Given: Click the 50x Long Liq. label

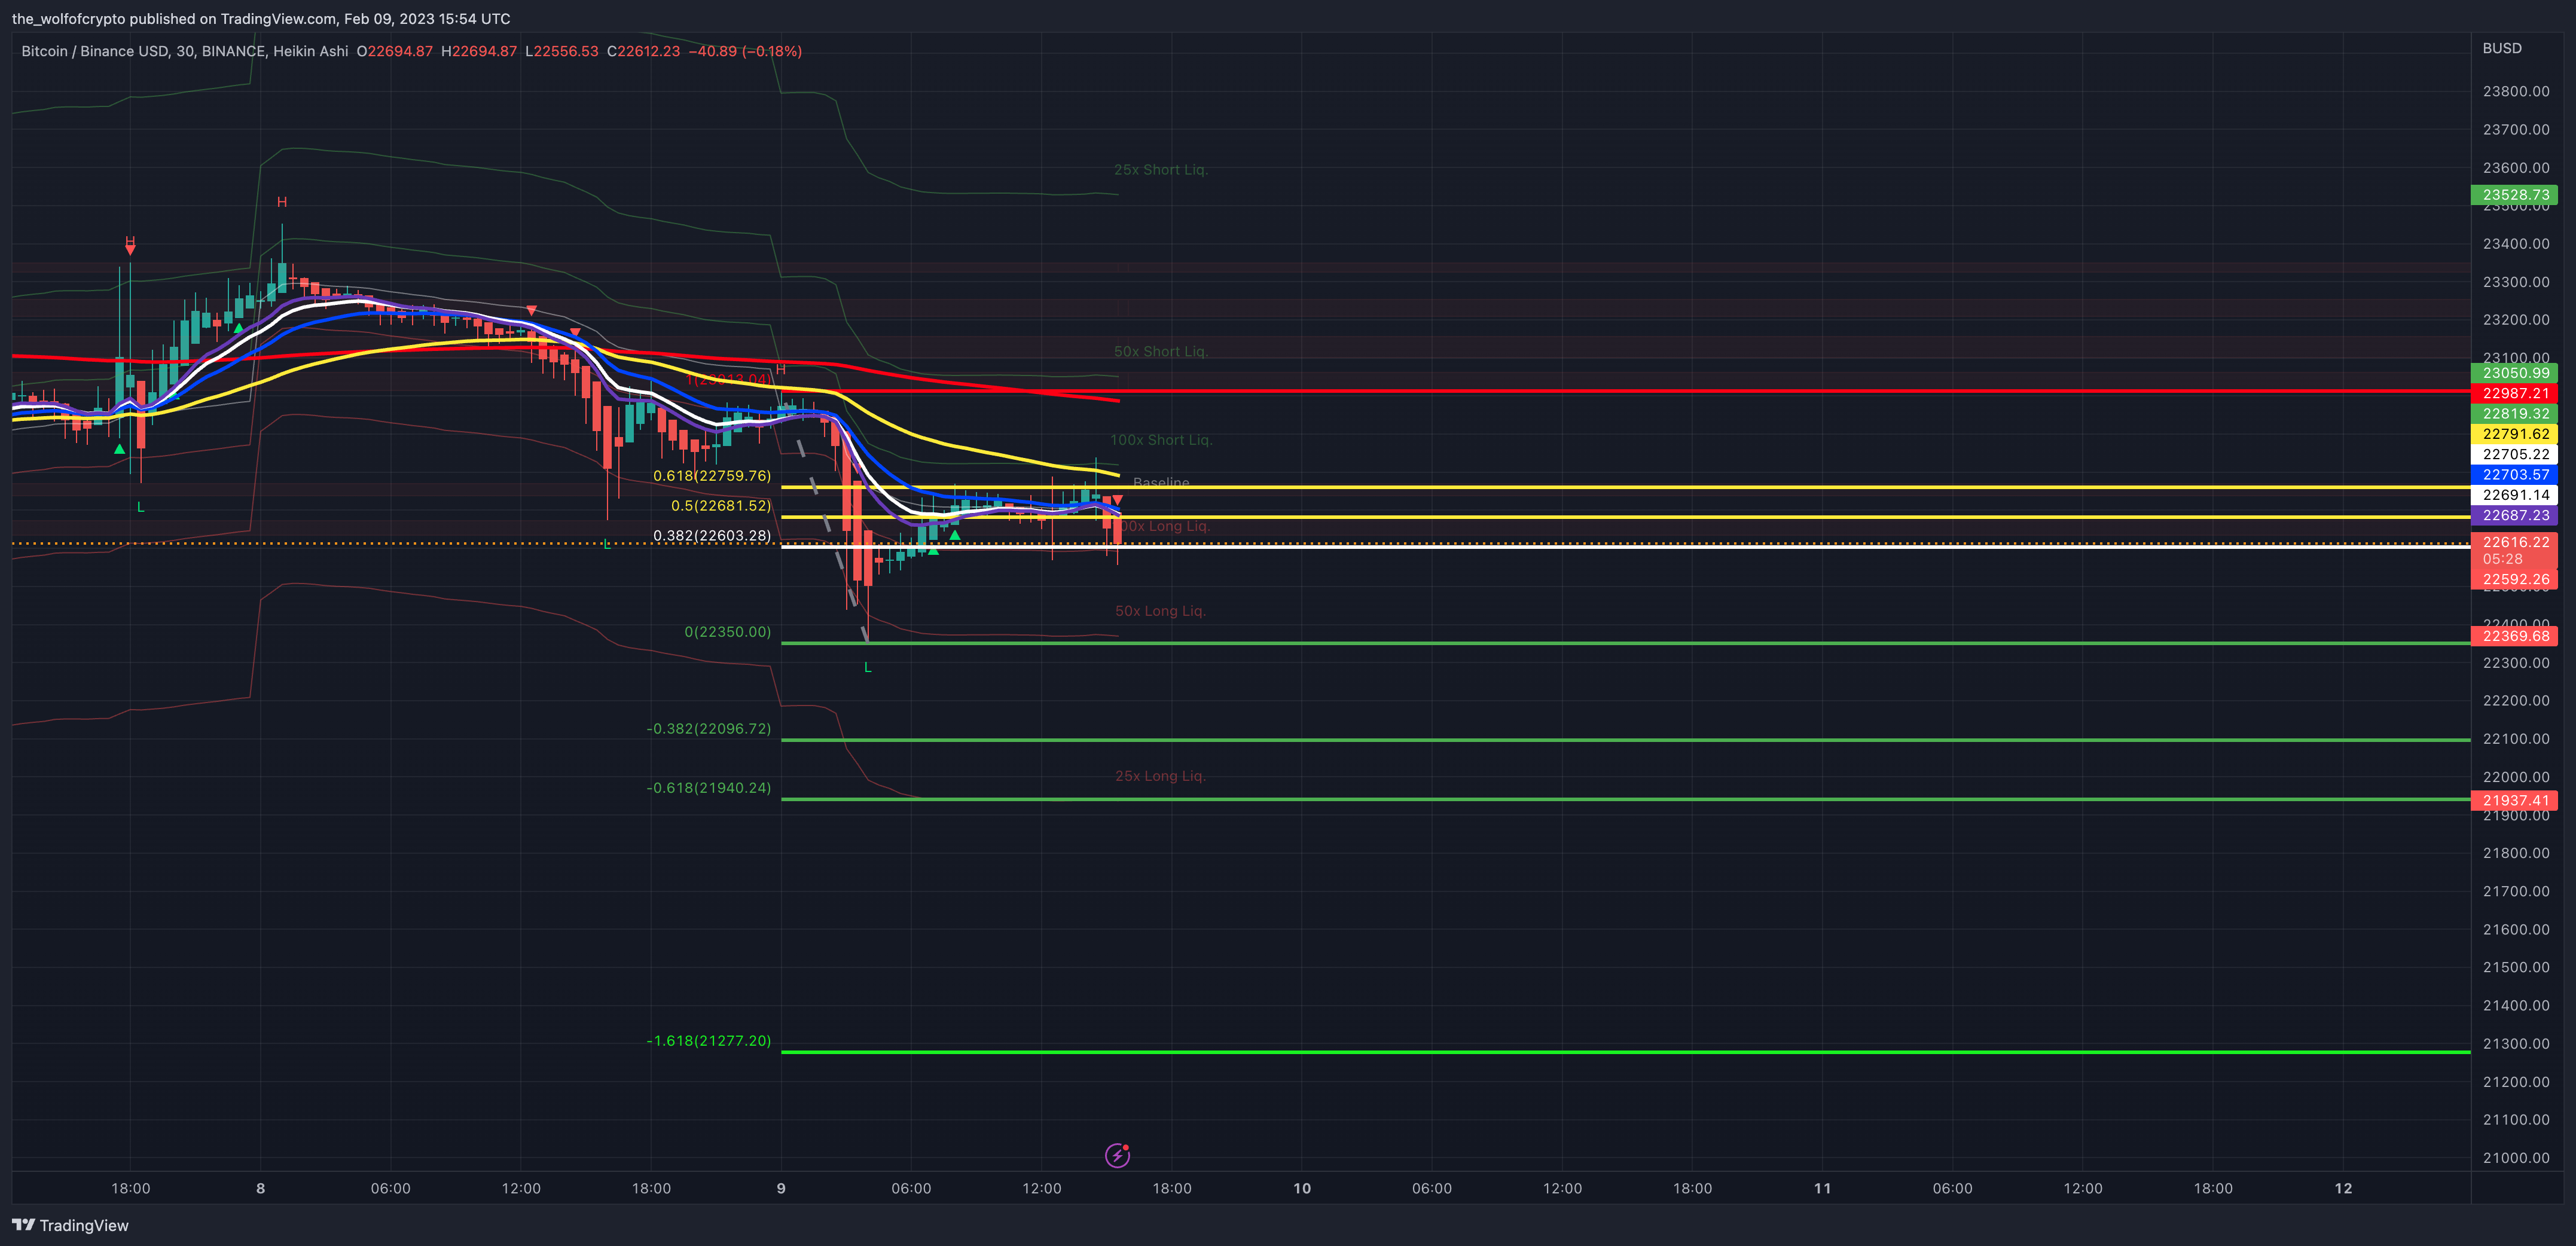Looking at the screenshot, I should click(1160, 611).
